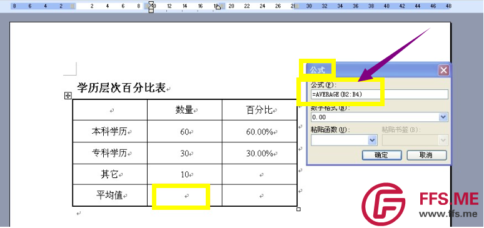Click the 百分比 header cell
The height and width of the screenshot is (228, 484).
(x=260, y=110)
